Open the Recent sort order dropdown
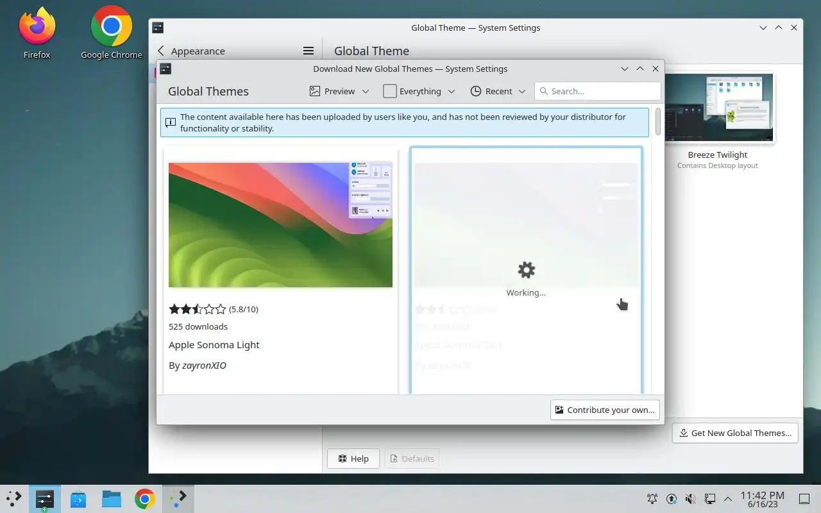 (498, 91)
